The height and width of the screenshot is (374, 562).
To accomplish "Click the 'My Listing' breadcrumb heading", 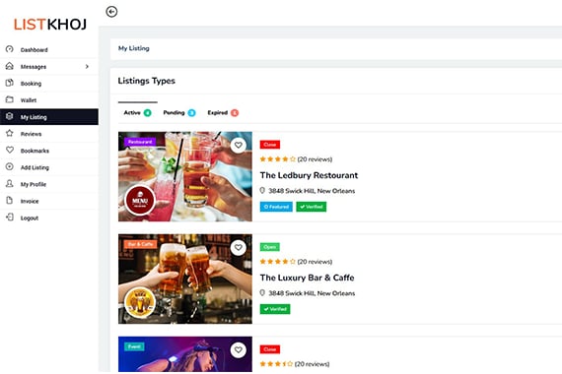I will click(x=134, y=48).
